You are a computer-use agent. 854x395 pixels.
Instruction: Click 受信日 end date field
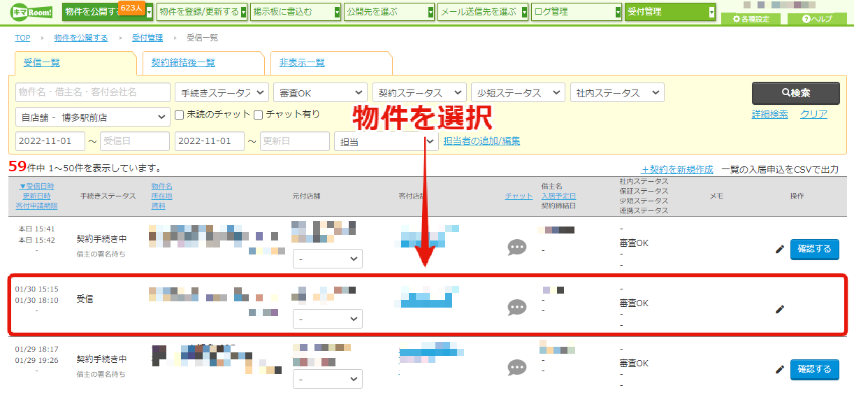coord(135,141)
